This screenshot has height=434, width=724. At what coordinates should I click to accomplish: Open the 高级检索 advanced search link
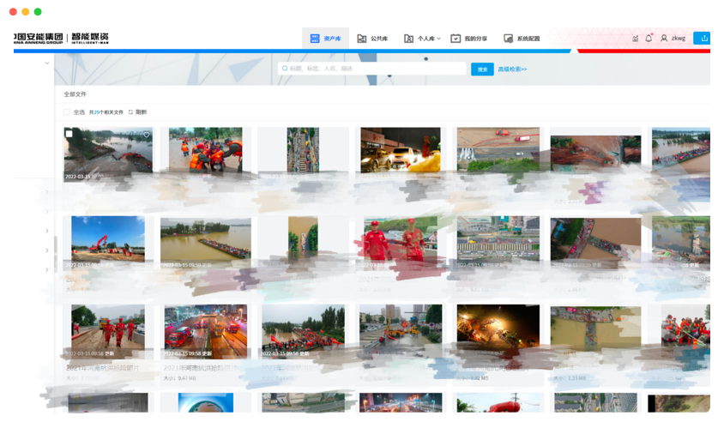(512, 69)
